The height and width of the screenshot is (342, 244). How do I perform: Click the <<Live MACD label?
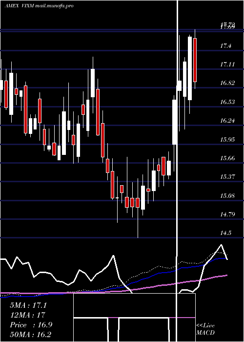(x=205, y=329)
